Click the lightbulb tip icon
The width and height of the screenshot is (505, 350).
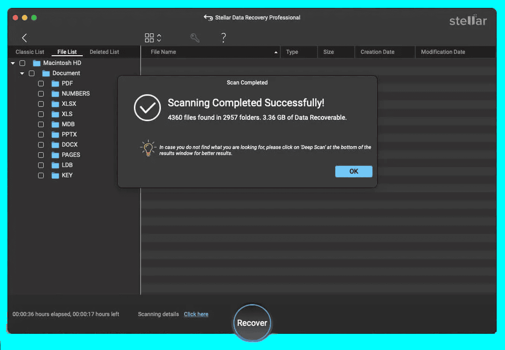[x=148, y=148]
